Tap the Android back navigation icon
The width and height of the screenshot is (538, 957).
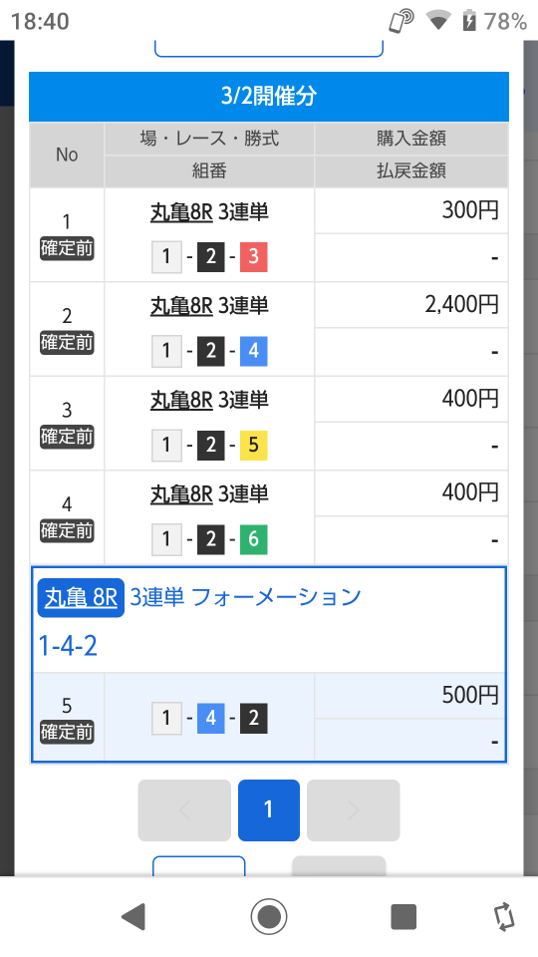tap(134, 917)
